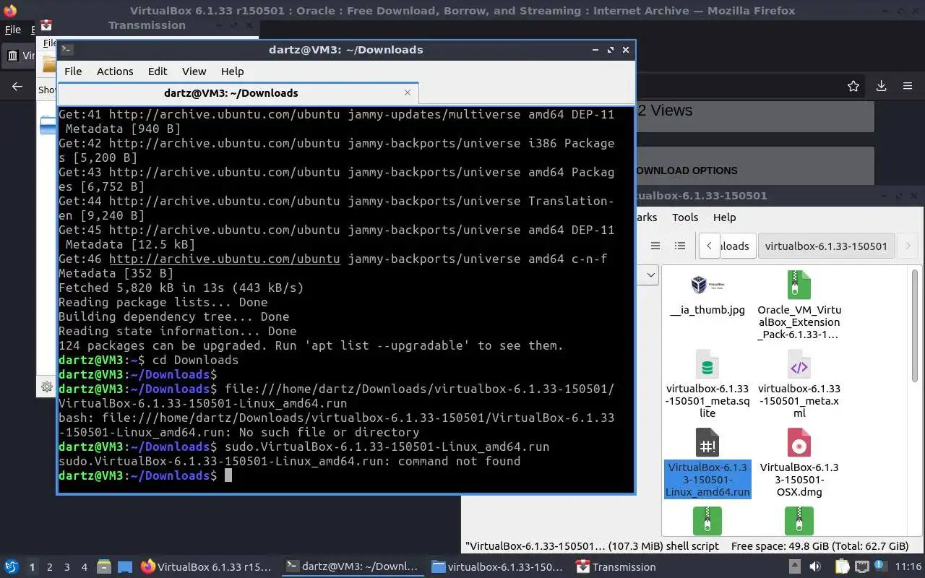925x578 pixels.
Task: Switch to the Transmission taskbar entry
Action: point(616,566)
